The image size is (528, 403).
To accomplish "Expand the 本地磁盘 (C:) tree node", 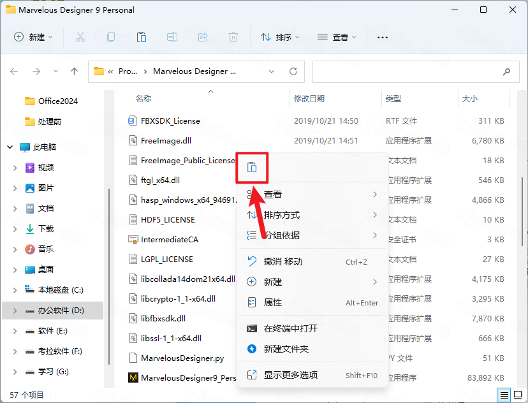I will click(15, 290).
